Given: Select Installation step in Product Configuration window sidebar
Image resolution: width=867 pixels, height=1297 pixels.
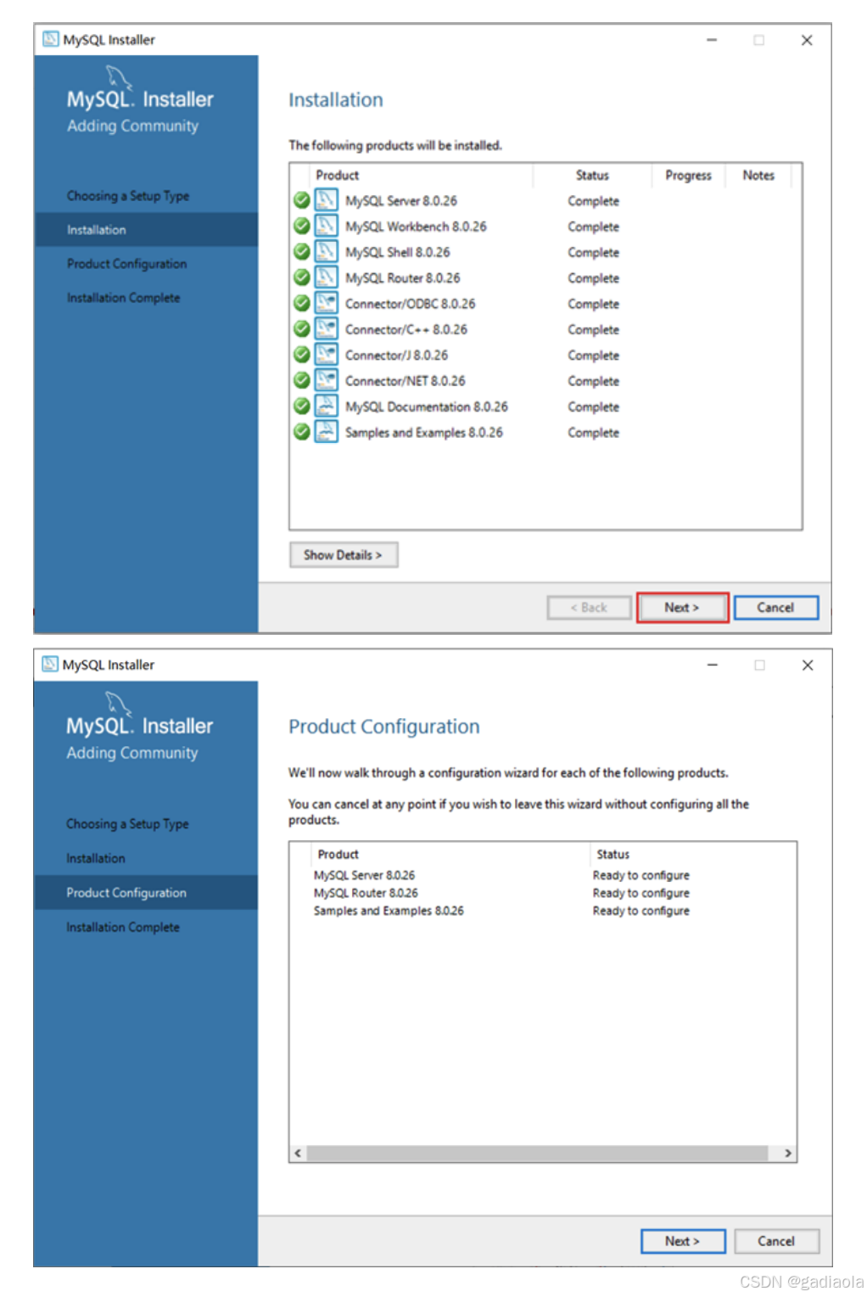Looking at the screenshot, I should [x=96, y=859].
